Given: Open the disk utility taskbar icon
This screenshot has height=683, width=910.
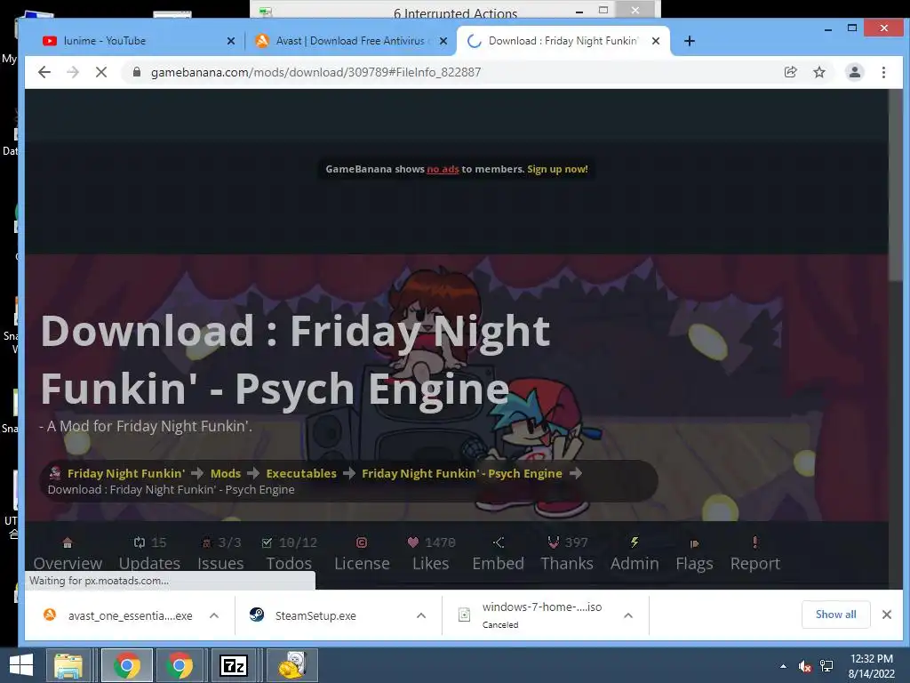Looking at the screenshot, I should [291, 665].
